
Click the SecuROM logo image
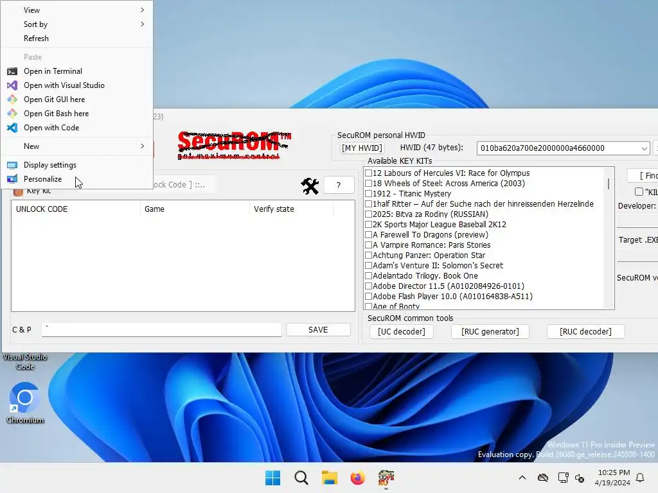coord(234,145)
